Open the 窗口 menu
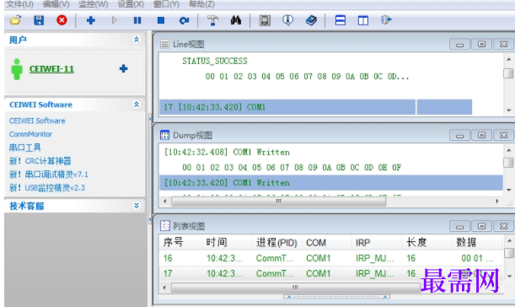Screen dimensions: 515x307 pyautogui.click(x=166, y=4)
